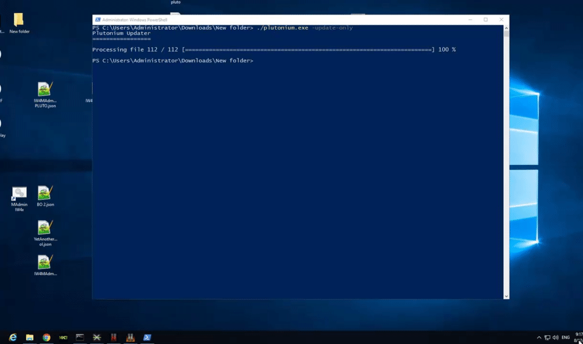Screen dimensions: 583x344
Task: Select the IW4MAdm... PLUTO.json desktop file
Action: click(x=45, y=95)
